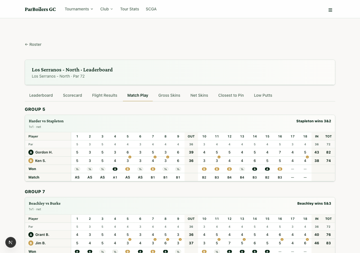
Task: Click the Stapleton wins 3&2 result
Action: [x=314, y=121]
